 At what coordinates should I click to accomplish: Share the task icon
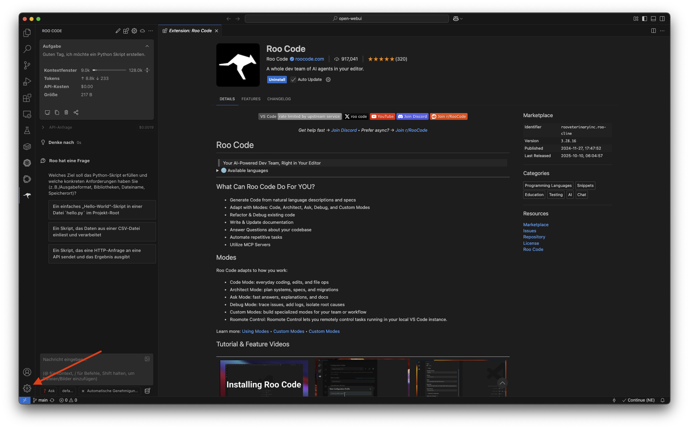[x=76, y=112]
